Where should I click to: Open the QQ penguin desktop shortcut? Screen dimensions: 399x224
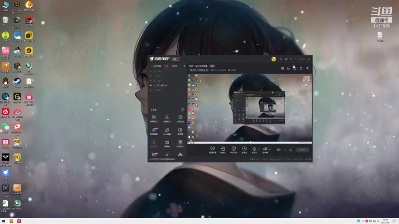click(x=5, y=83)
